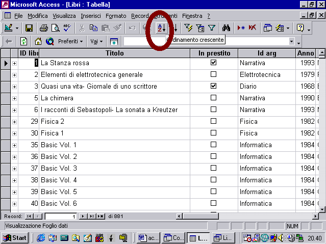Expand subdatasheet for La chimera row
Image resolution: width=326 pixels, height=244 pixels.
[14, 98]
